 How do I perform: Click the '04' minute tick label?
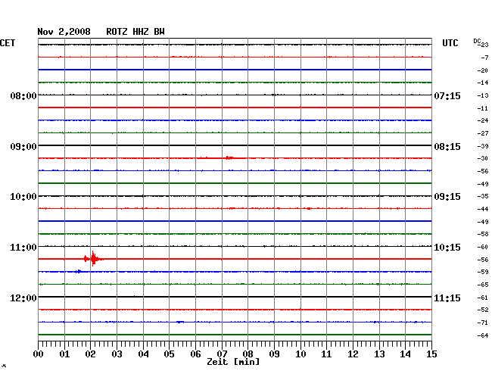143,354
